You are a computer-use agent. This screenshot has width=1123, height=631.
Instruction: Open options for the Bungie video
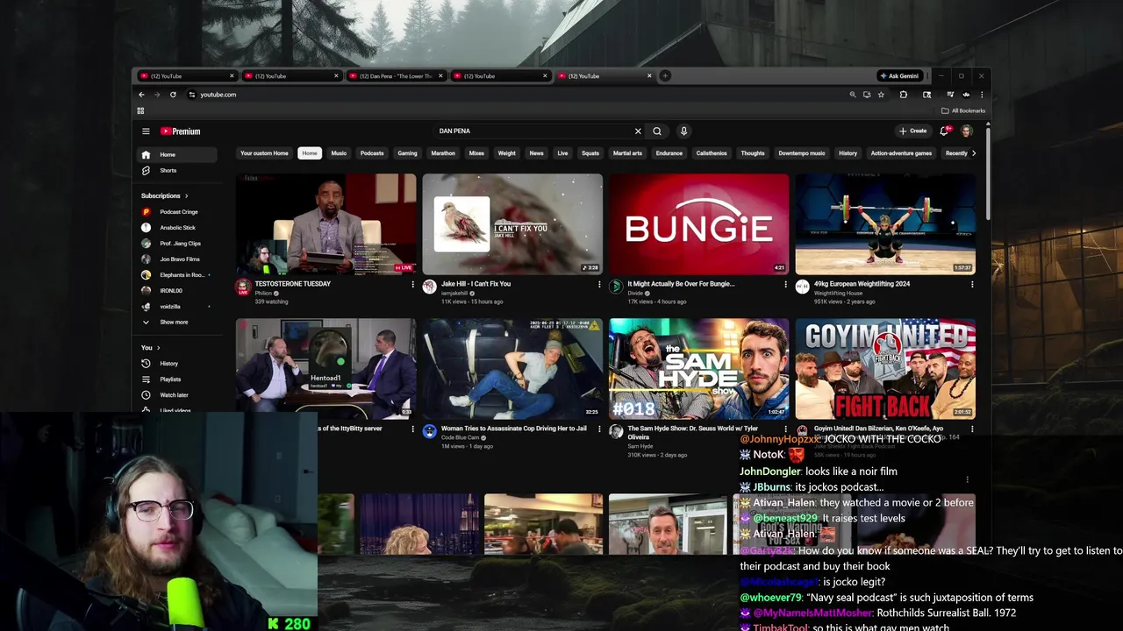pyautogui.click(x=785, y=284)
